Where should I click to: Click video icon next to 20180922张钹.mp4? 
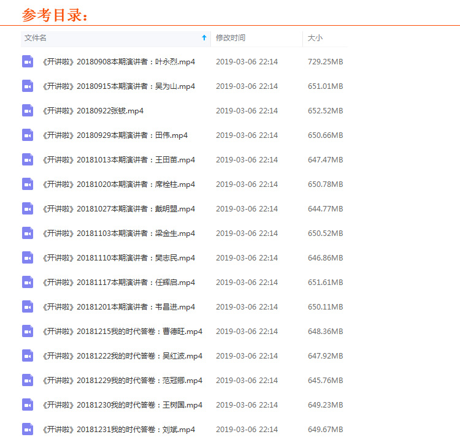coord(28,110)
